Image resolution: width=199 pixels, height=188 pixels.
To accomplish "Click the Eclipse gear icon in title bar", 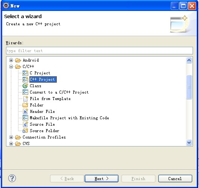I will (x=6, y=6).
